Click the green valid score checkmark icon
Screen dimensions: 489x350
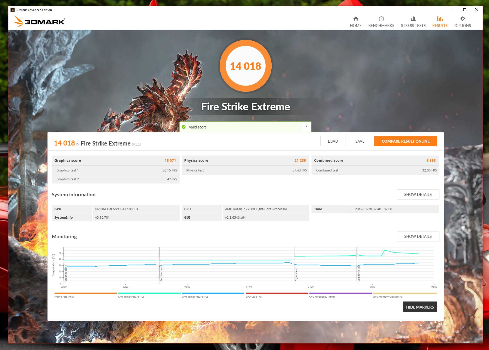pos(184,127)
